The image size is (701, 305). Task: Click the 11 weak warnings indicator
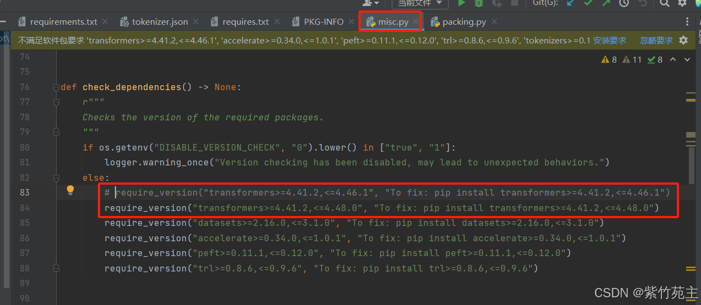click(632, 59)
